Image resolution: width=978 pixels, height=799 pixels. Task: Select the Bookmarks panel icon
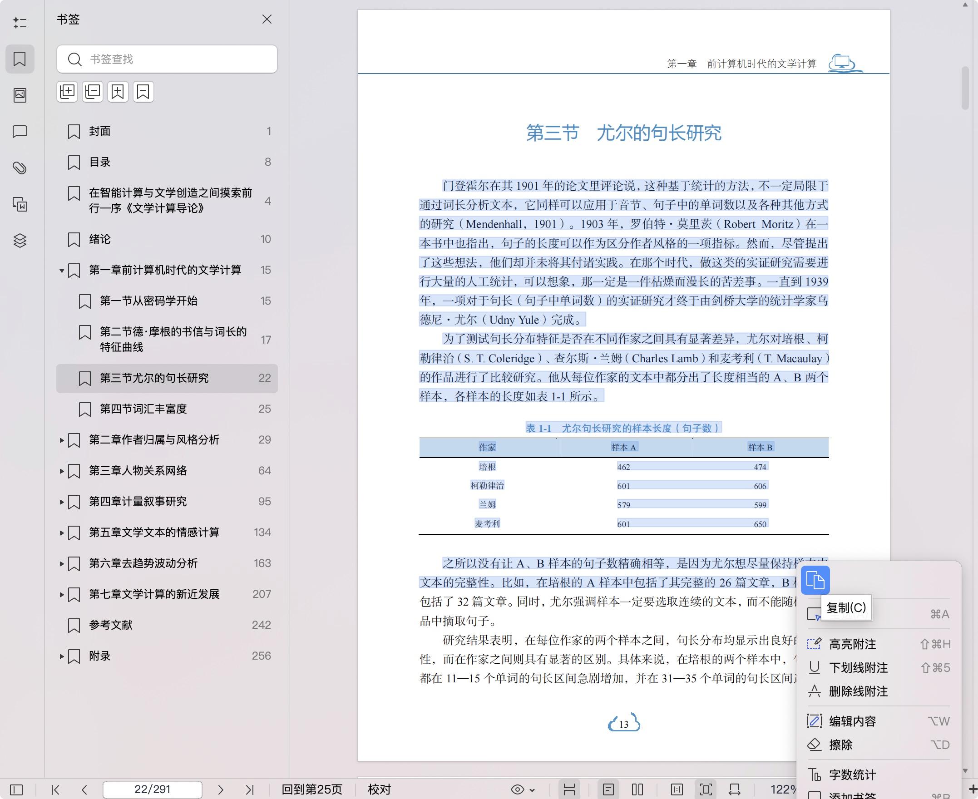20,59
